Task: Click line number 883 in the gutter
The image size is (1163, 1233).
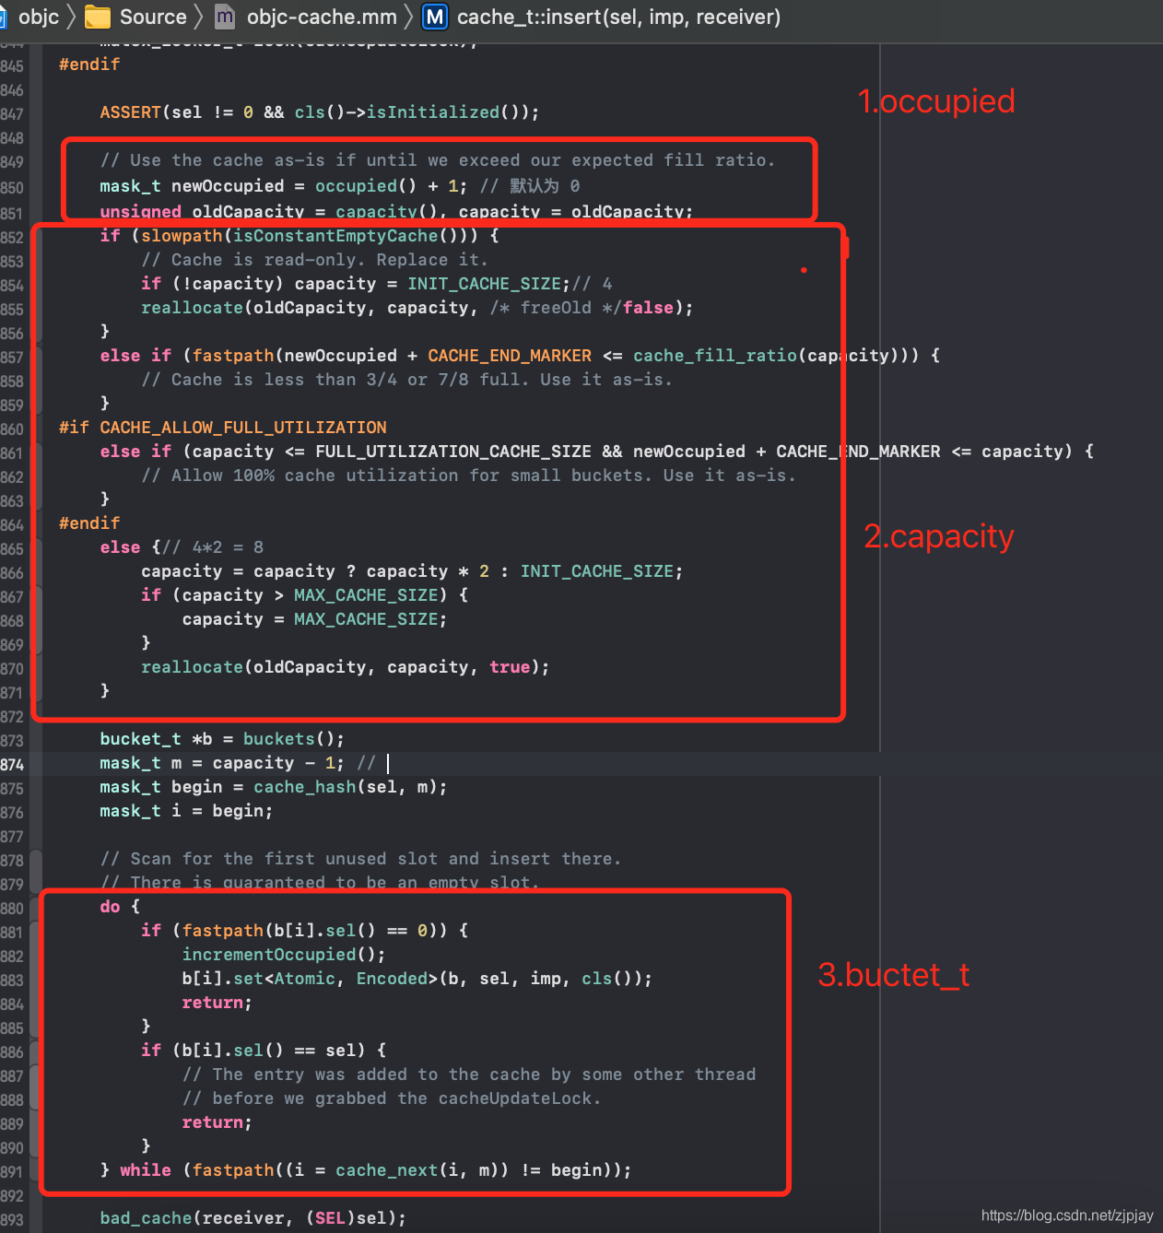Action: coord(12,981)
